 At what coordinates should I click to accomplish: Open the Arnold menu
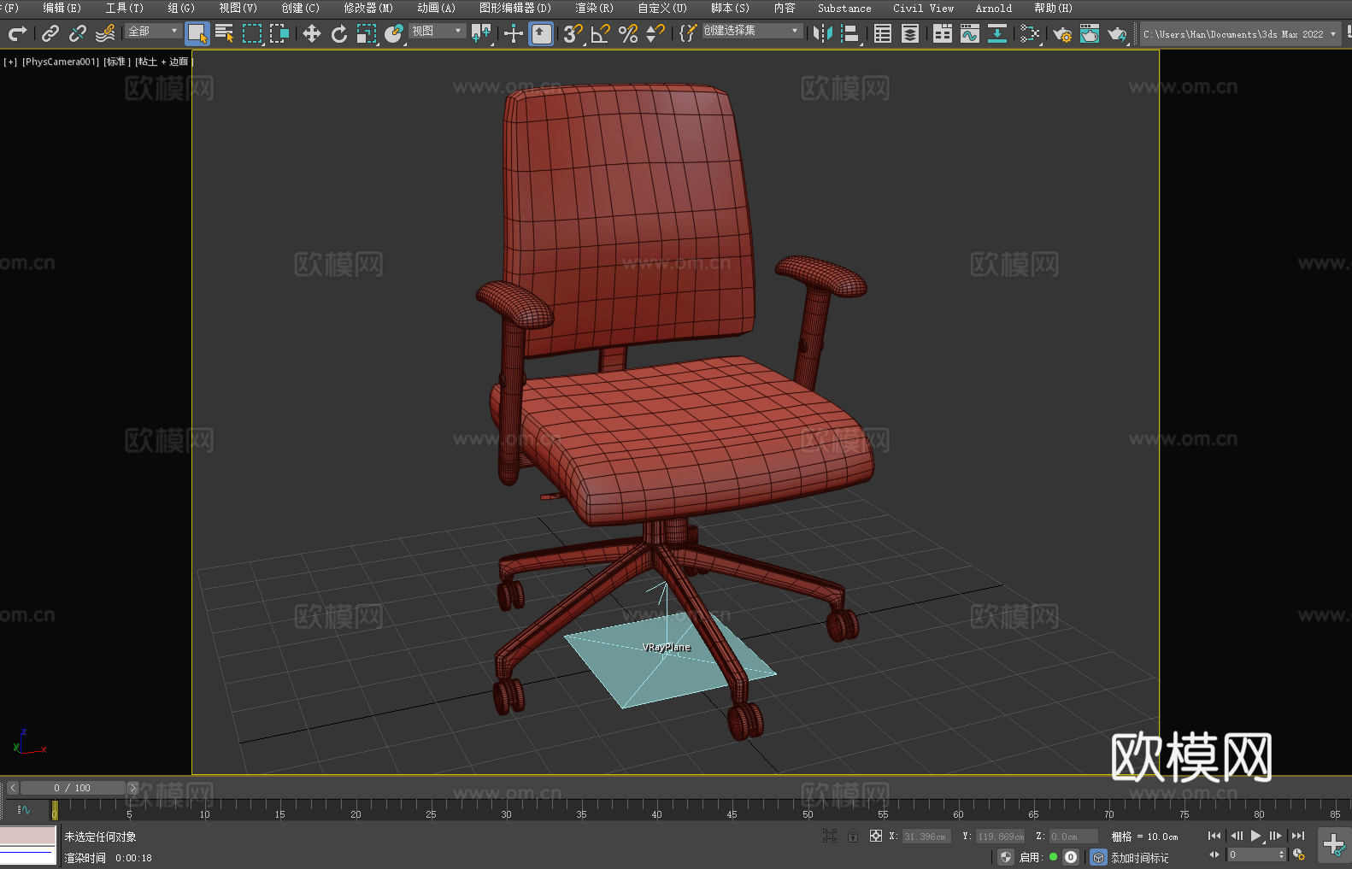993,8
